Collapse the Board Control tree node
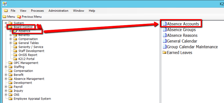 coord(6,27)
